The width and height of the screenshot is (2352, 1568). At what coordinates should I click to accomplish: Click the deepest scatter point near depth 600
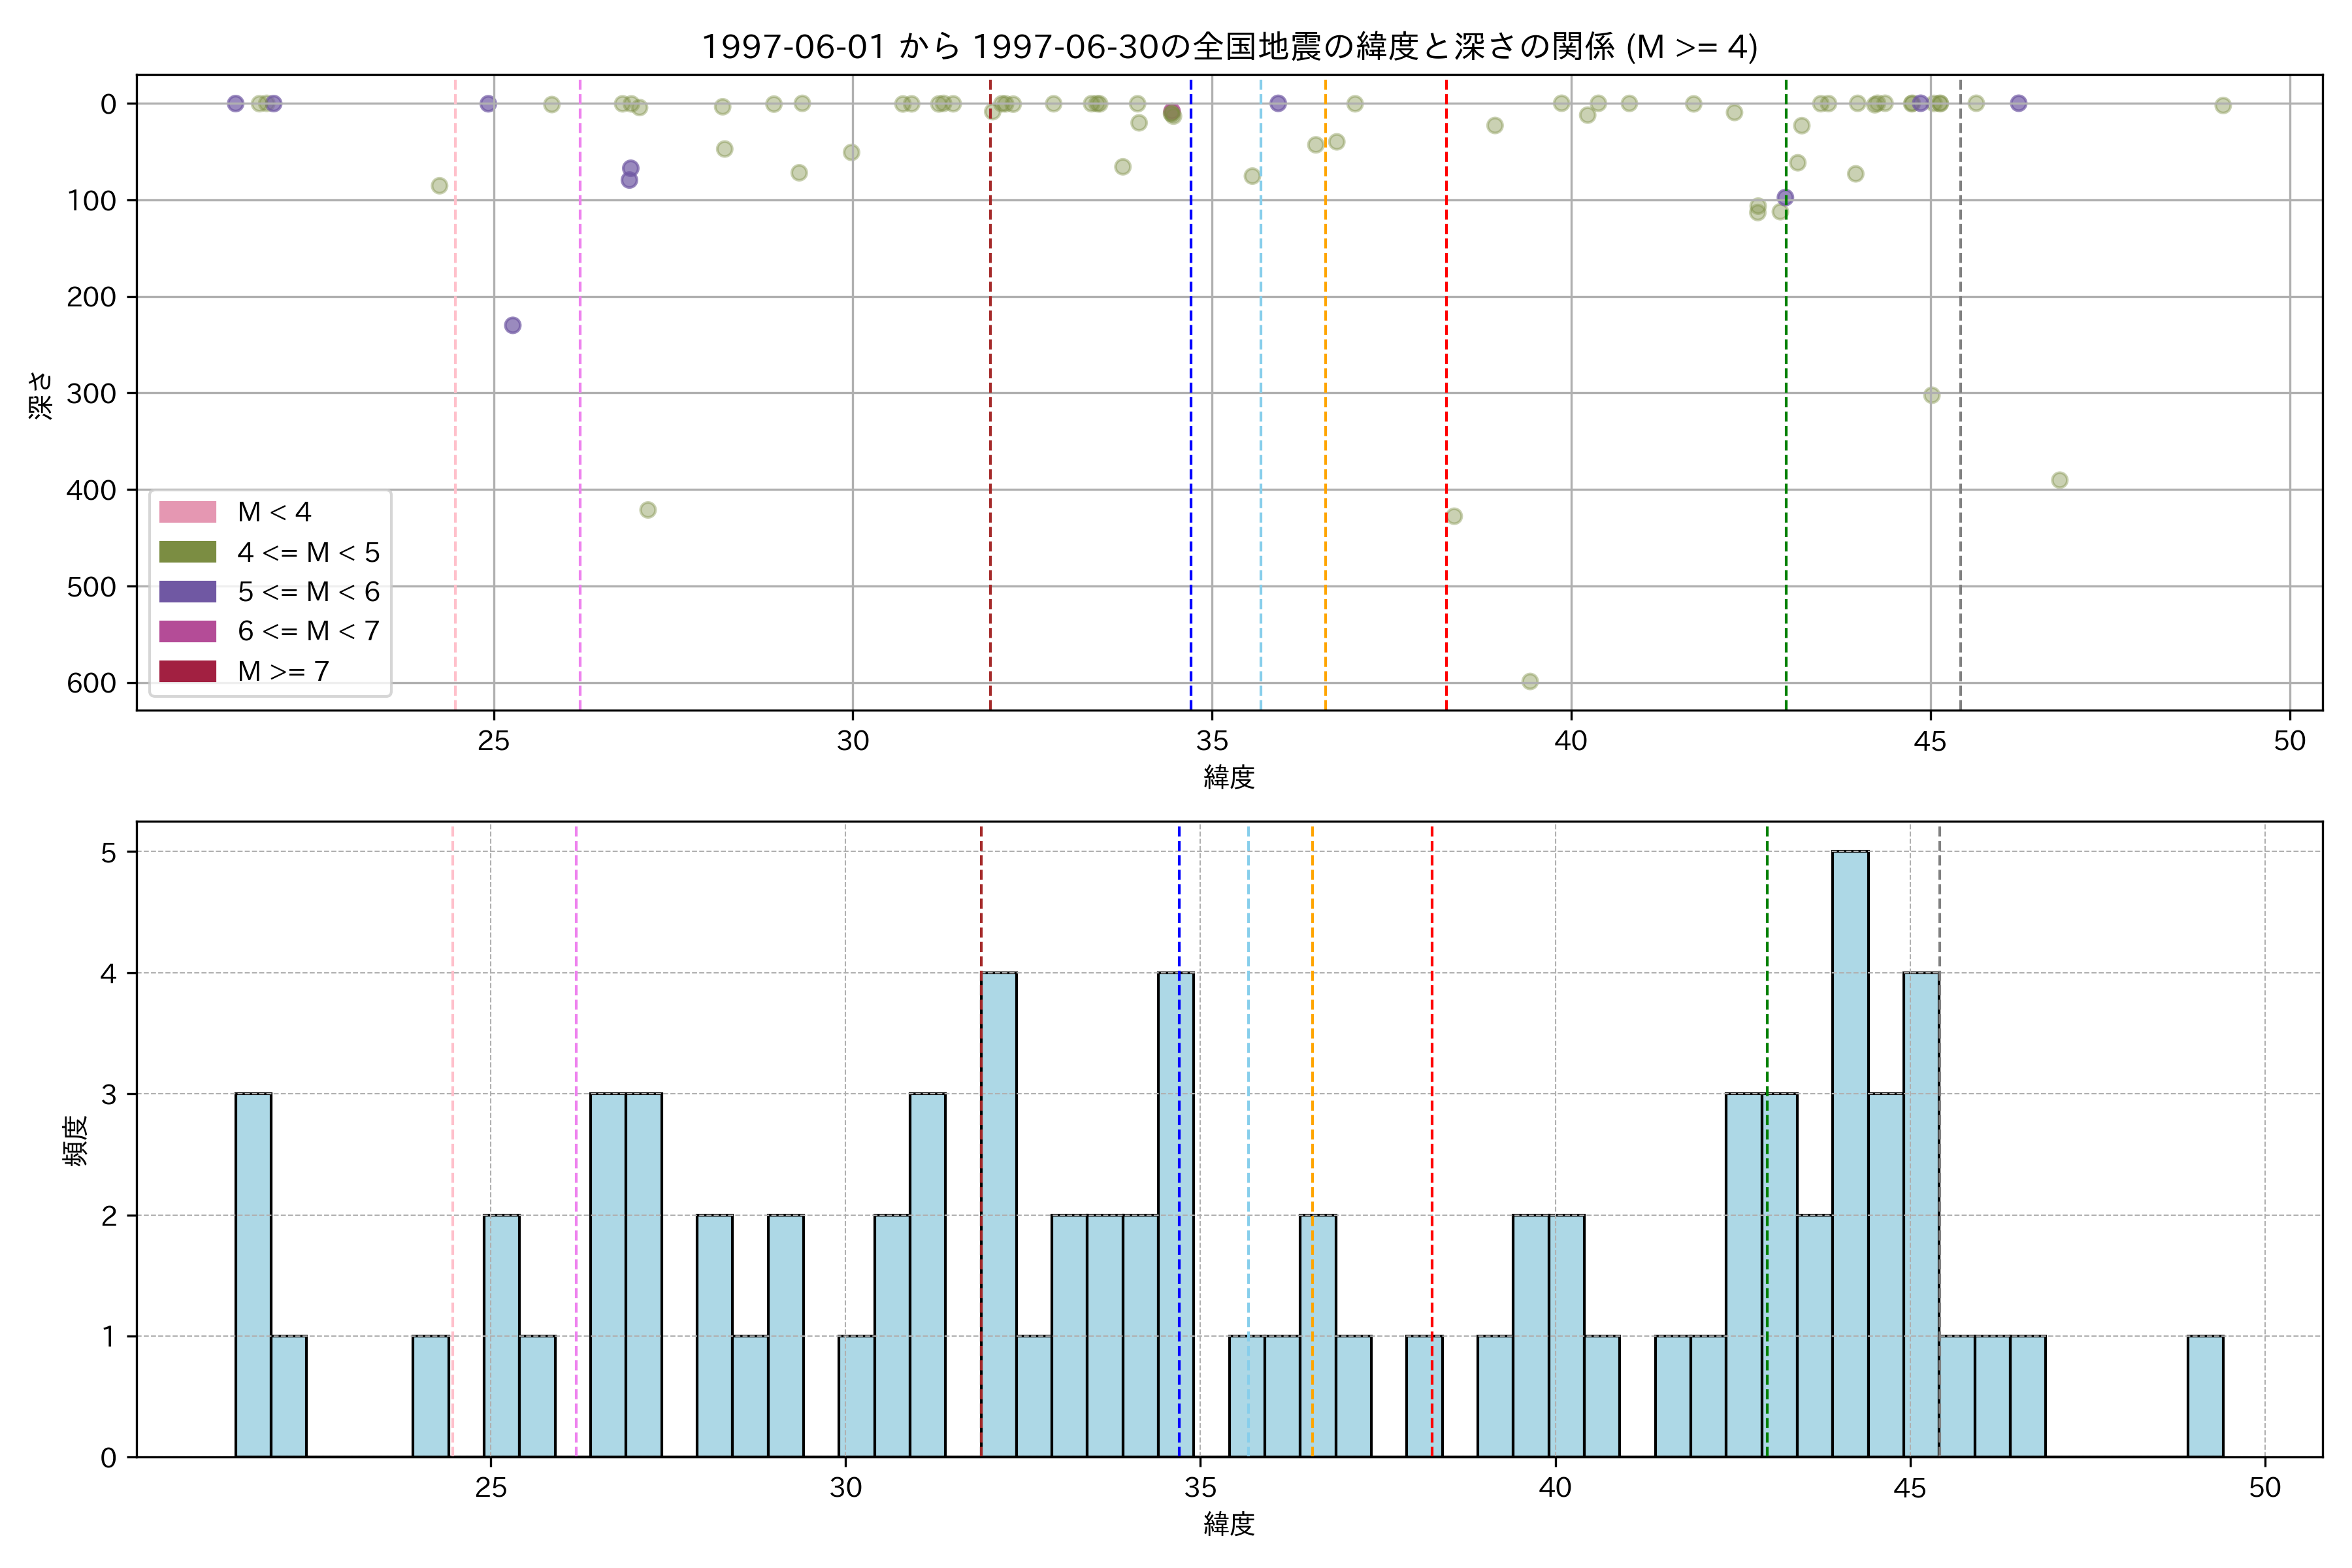1530,682
